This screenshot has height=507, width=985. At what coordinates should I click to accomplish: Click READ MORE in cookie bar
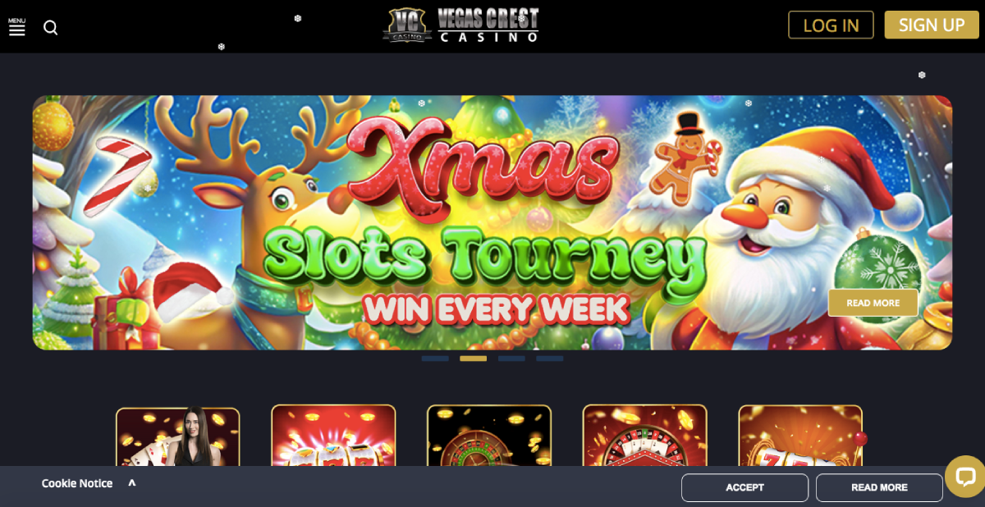[879, 487]
